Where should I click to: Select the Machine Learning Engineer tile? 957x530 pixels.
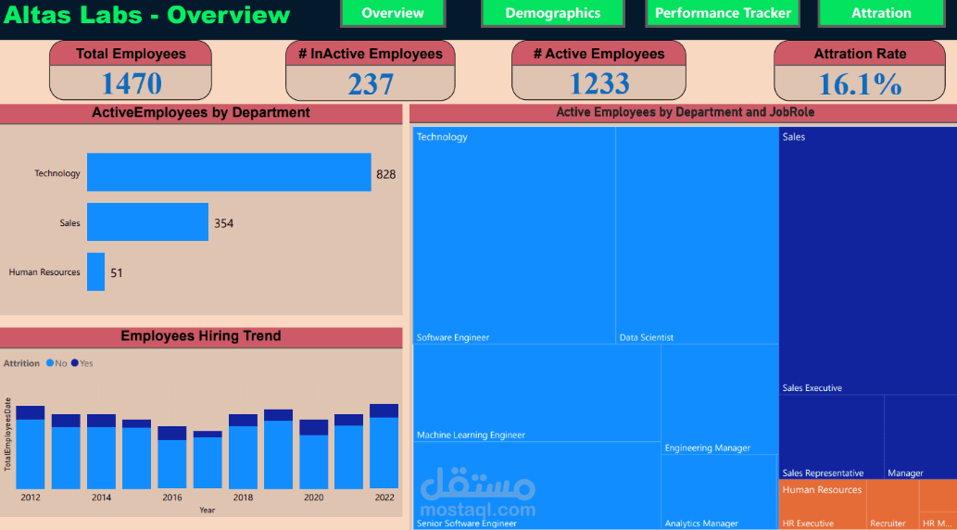(537, 393)
